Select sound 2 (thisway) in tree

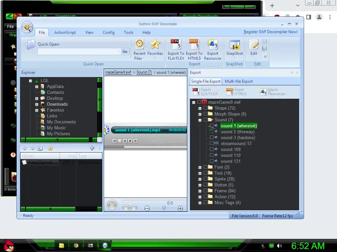238,132
